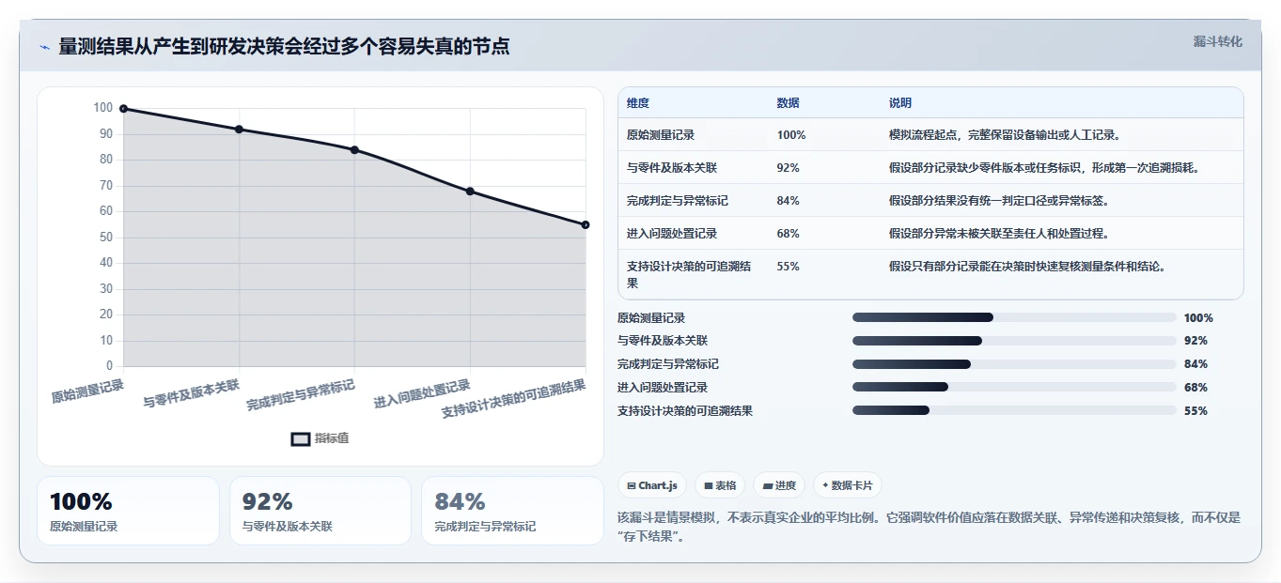This screenshot has width=1281, height=583.
Task: Click the 100% progress bar for 原始测量记录
Action: click(1014, 317)
